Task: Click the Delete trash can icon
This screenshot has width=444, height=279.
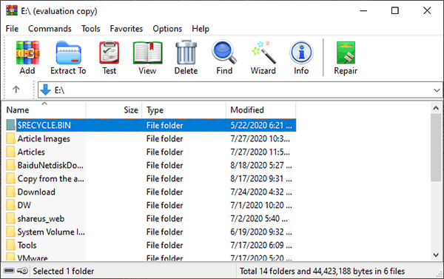Action: (x=186, y=53)
